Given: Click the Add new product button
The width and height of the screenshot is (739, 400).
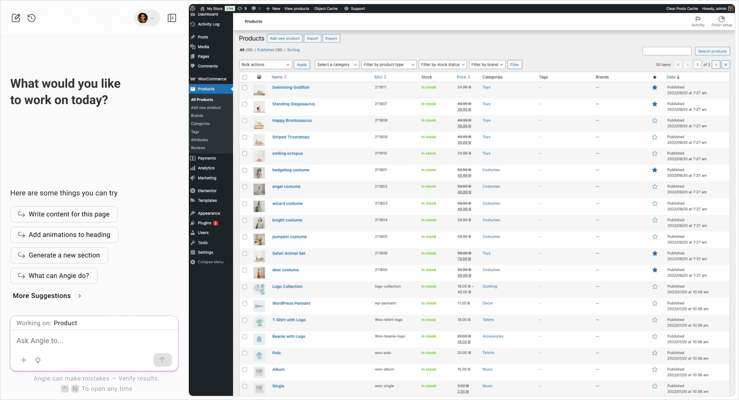Looking at the screenshot, I should pos(284,38).
